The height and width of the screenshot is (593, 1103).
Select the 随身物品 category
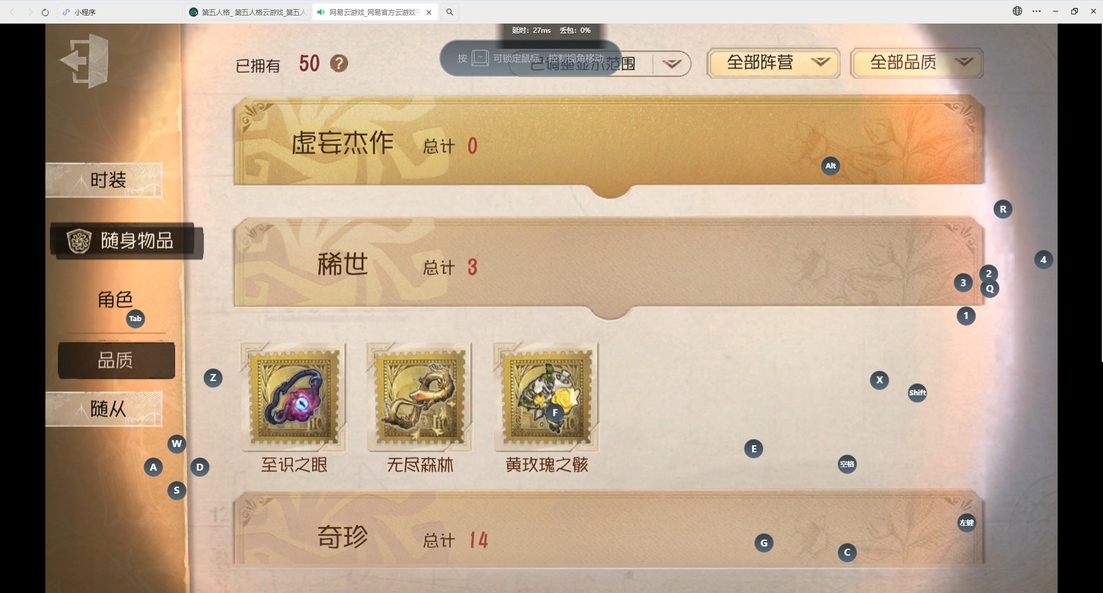click(127, 240)
